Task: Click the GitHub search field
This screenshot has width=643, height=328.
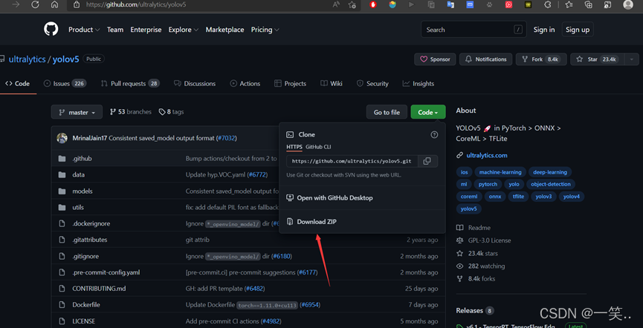Action: click(474, 30)
